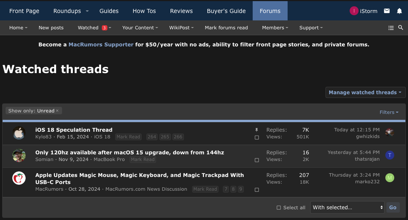Open the WikiPost dropdown

[181, 27]
